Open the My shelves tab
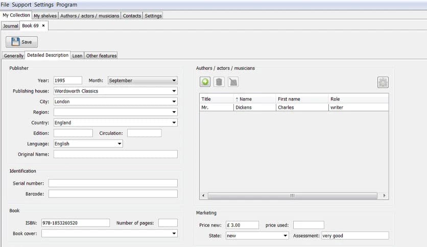427x247 pixels. pos(45,16)
